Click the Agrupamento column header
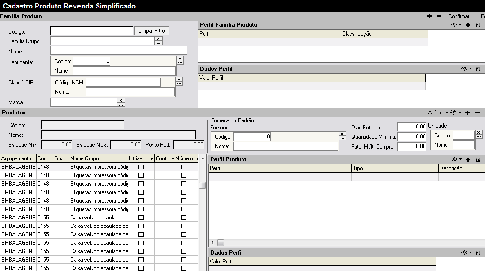 coord(18,158)
